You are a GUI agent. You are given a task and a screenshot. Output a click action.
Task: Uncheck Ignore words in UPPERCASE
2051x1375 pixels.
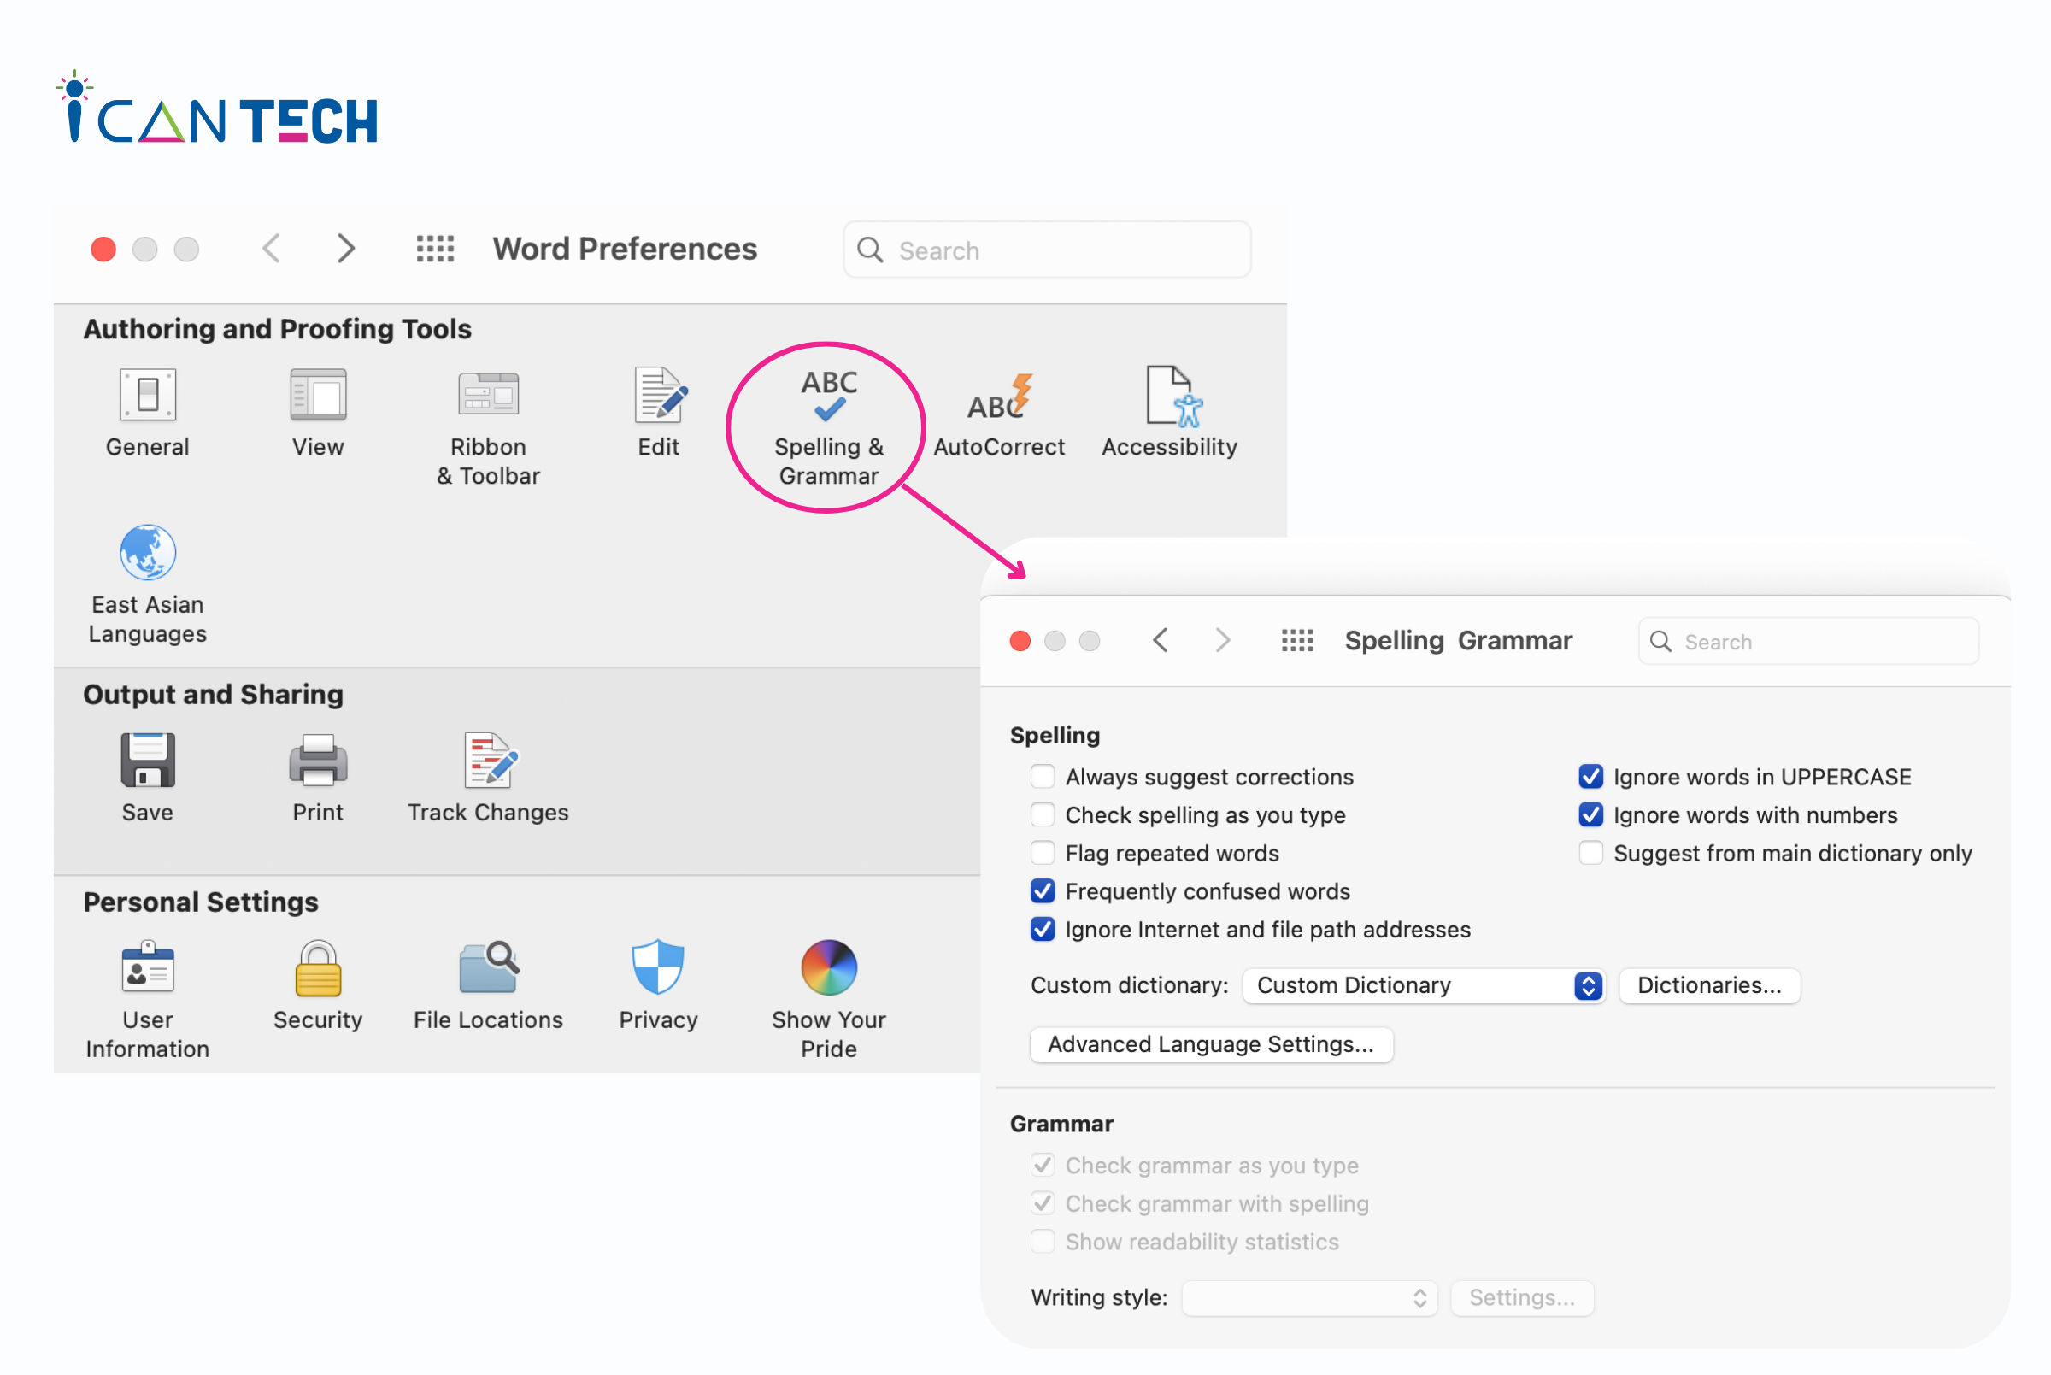pos(1590,777)
